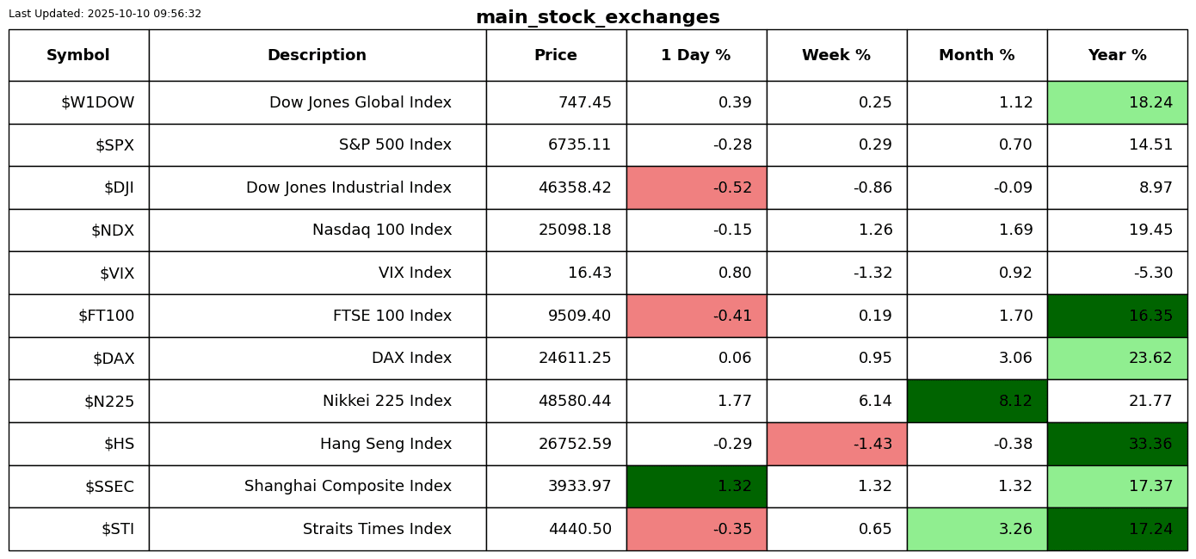Click the Last Updated timestamp text

(x=105, y=14)
